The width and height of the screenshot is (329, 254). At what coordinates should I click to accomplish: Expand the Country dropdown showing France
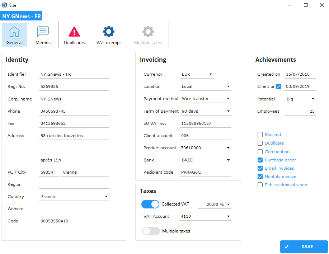point(106,196)
